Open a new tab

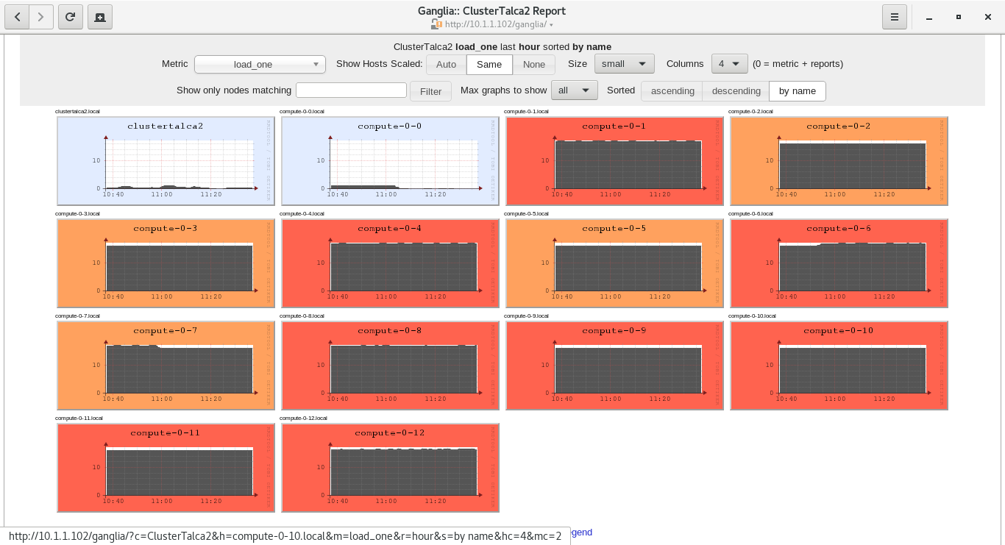point(99,17)
